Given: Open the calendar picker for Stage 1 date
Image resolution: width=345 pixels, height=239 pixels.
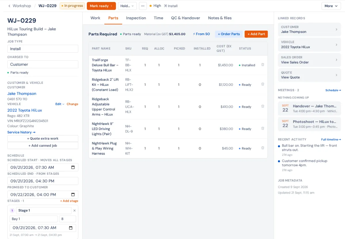Looking at the screenshot, I should click(71, 228).
